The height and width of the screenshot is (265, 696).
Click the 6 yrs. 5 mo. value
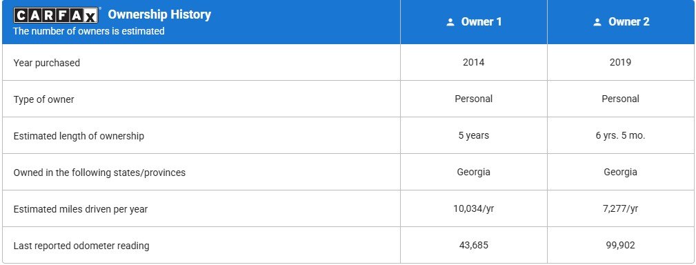pos(621,136)
